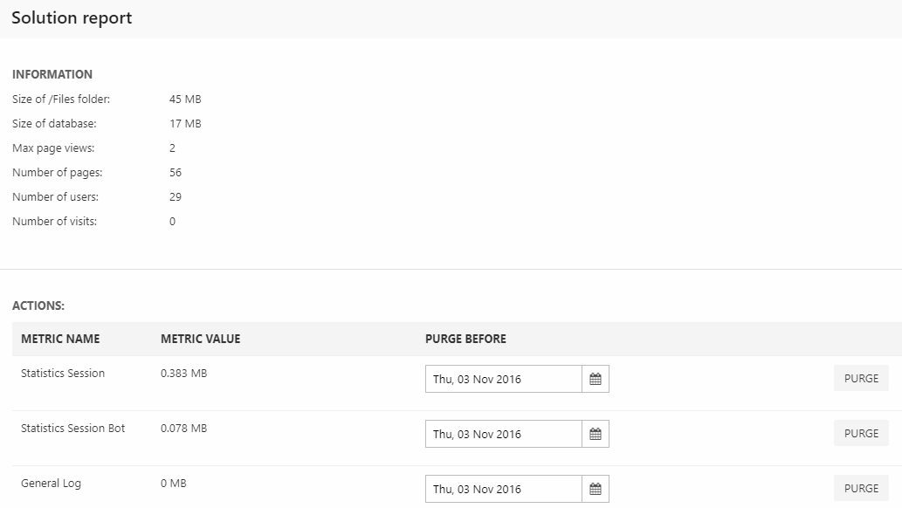Select the General Log metric name
The width and height of the screenshot is (902, 508).
(x=51, y=484)
